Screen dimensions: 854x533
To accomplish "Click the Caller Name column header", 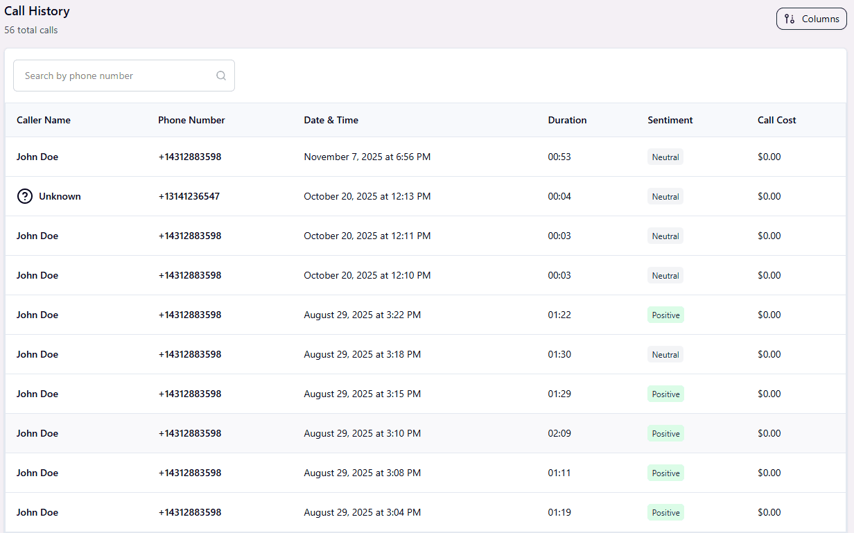I will pos(44,120).
